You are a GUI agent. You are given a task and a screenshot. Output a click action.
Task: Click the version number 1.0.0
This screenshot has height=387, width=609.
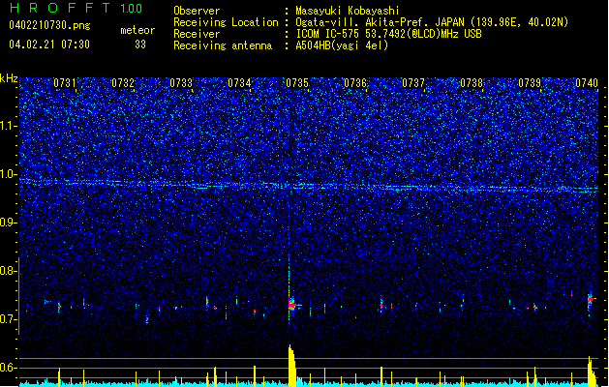[132, 9]
